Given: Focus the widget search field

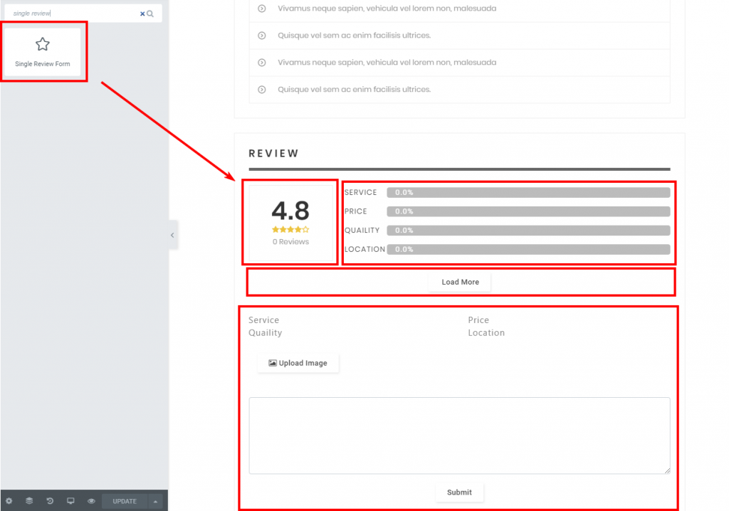Looking at the screenshot, I should [71, 14].
